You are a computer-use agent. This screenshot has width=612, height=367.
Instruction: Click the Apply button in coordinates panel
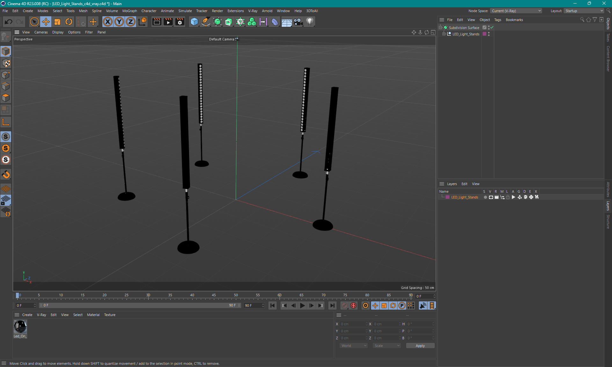pyautogui.click(x=418, y=346)
